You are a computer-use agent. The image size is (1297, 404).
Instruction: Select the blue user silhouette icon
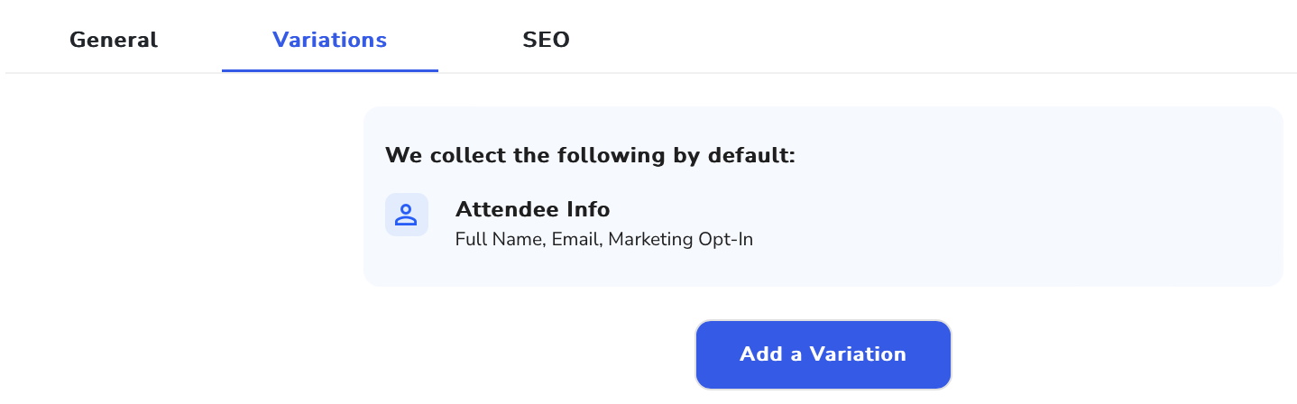406,215
